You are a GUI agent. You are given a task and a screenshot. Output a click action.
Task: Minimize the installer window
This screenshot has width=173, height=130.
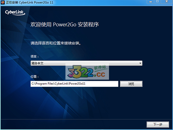151,2
